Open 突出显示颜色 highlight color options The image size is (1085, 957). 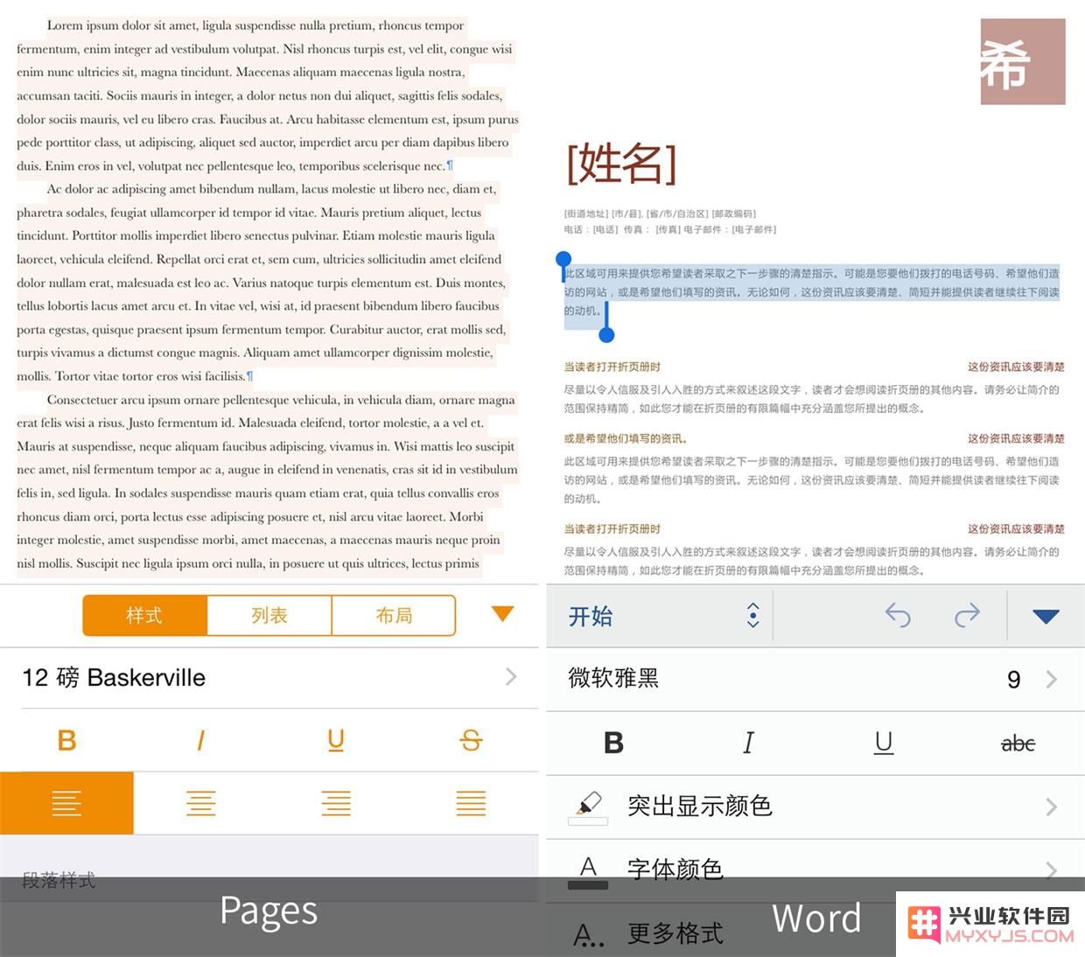[x=815, y=807]
